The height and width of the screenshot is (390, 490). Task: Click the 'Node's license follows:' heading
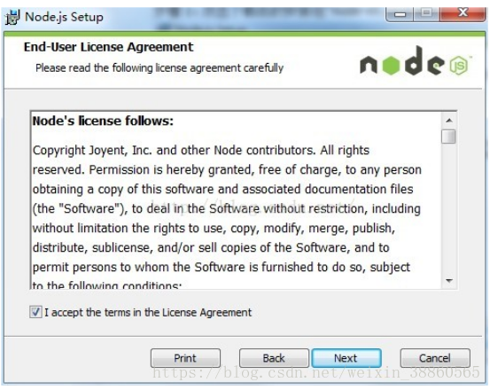103,121
